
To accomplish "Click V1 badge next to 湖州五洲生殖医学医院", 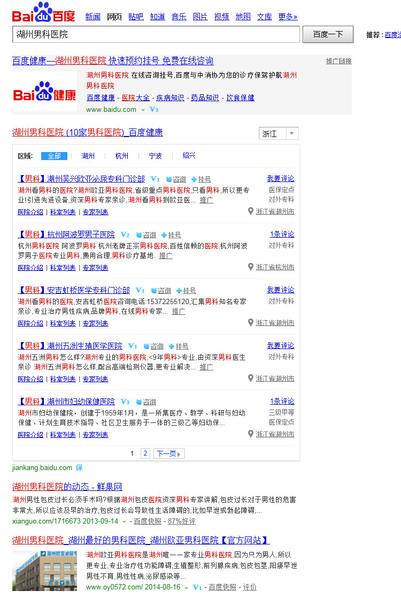I will (133, 346).
